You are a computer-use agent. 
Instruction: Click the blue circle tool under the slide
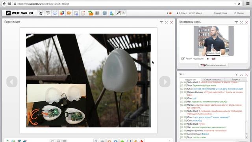tap(116, 141)
